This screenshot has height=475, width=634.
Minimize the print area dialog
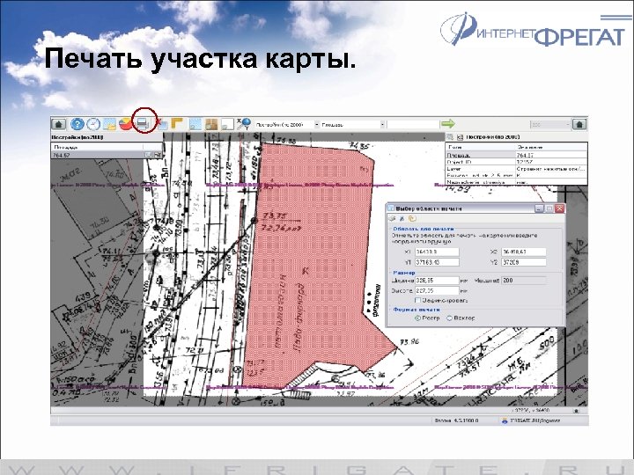coord(539,208)
